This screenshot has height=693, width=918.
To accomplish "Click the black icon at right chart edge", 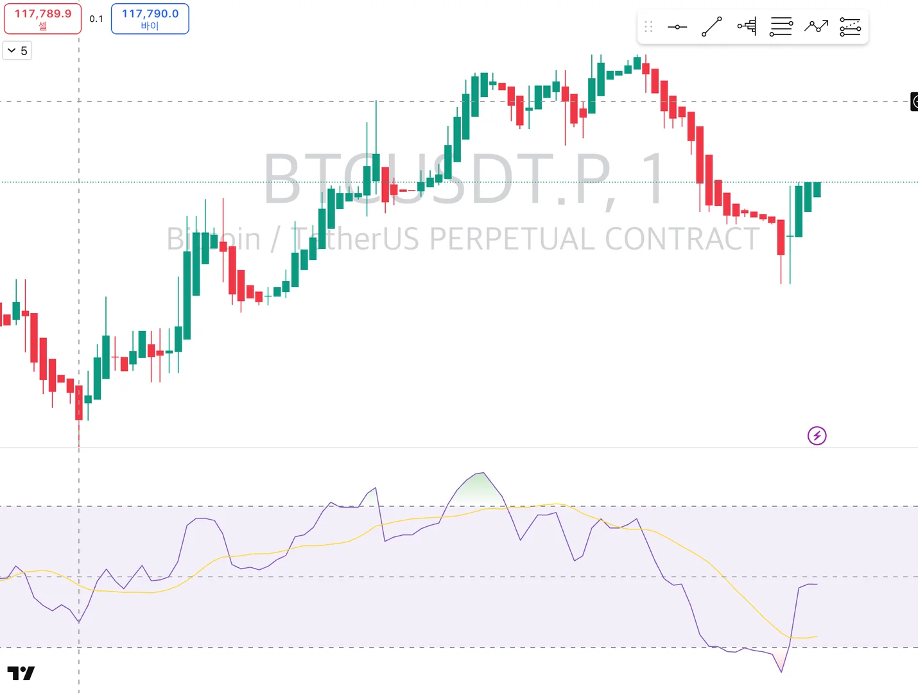I will [x=914, y=101].
